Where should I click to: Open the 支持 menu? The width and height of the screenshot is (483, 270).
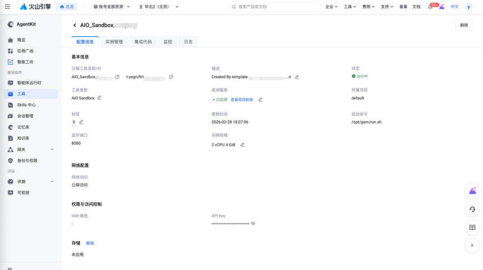386,7
